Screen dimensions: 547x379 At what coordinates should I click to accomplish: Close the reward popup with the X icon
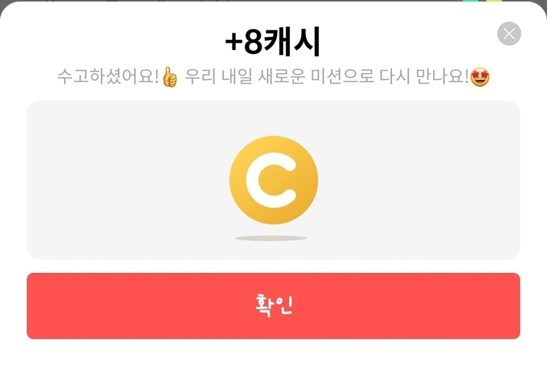[x=509, y=34]
